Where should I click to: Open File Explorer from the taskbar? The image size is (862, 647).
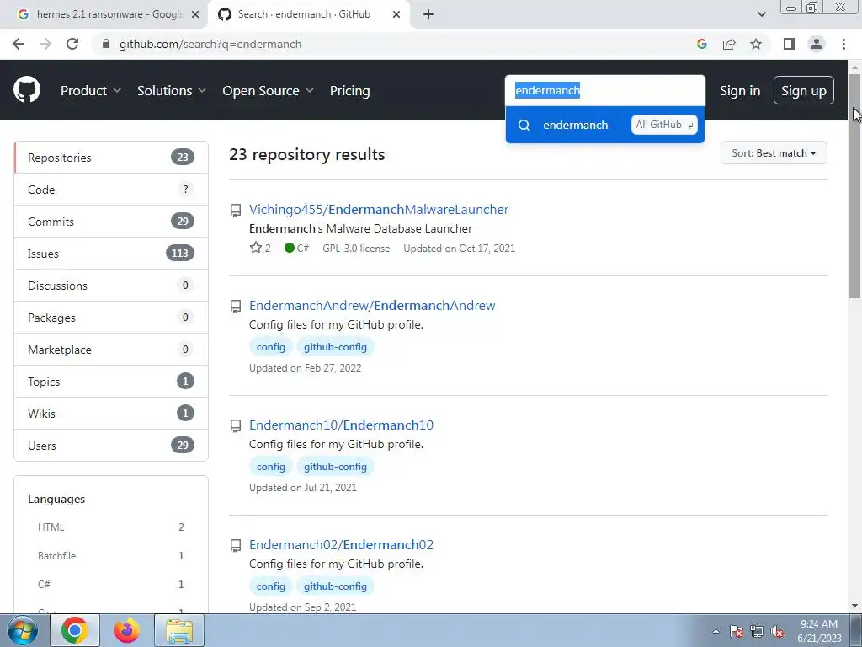pos(179,630)
